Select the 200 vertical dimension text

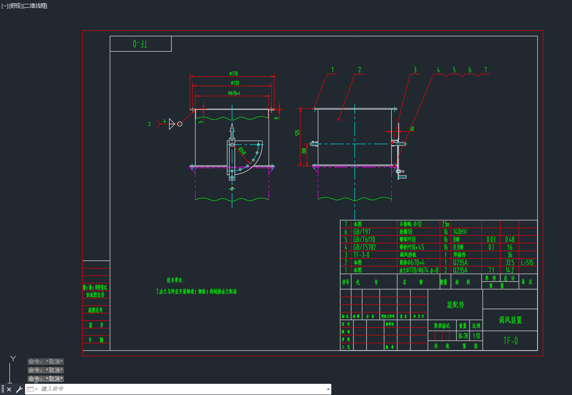[304, 151]
